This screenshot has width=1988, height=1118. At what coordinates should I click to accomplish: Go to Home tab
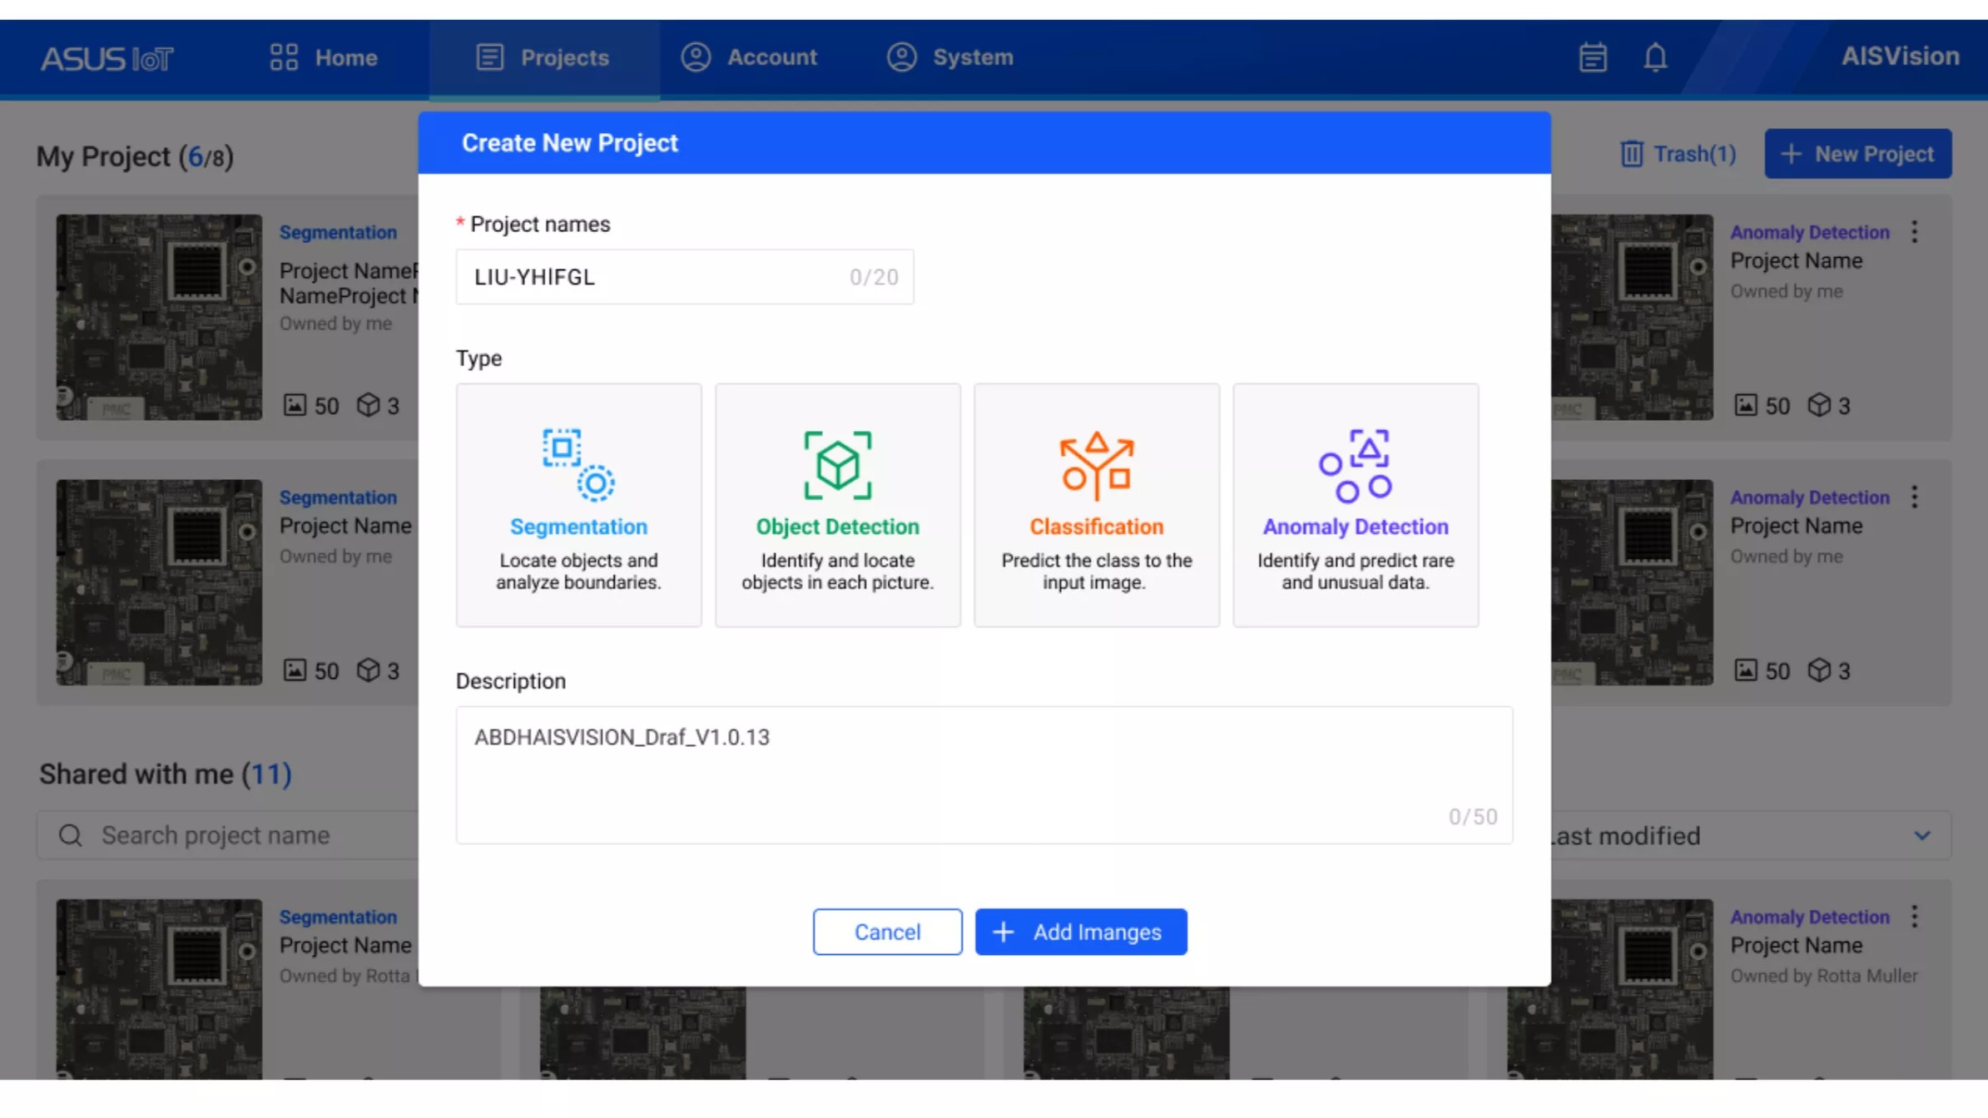[x=324, y=57]
